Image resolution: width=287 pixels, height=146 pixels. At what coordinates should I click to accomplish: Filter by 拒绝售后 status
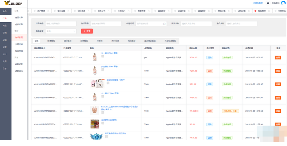[84, 41]
